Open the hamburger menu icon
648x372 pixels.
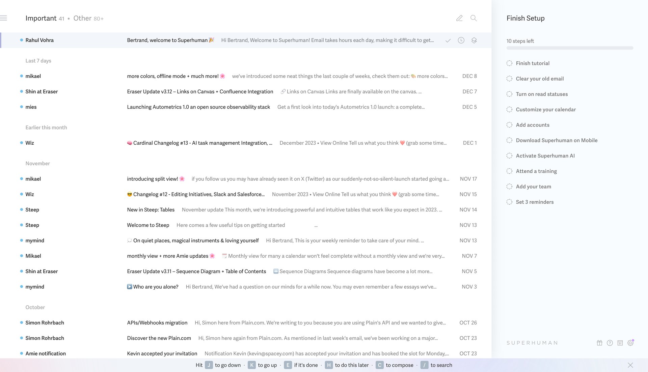point(4,18)
